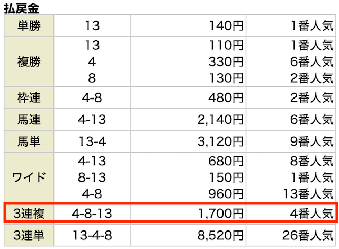This screenshot has width=339, height=249.
Task: Click the 140円 payout value
Action: coord(226,26)
